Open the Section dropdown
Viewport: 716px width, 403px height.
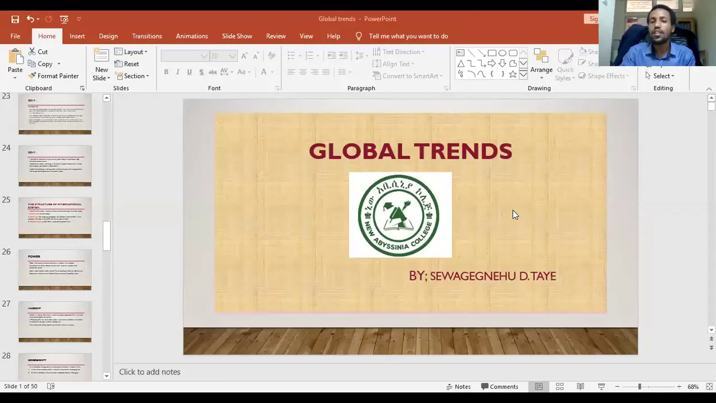(x=133, y=76)
